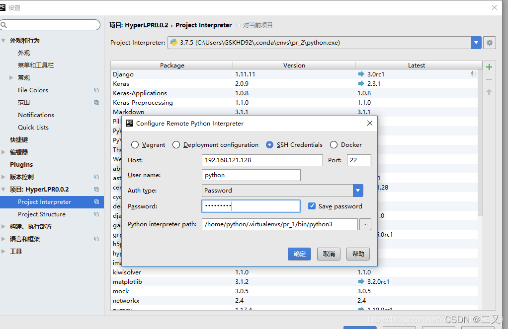Open the Plugins settings page
This screenshot has width=508, height=329.
tap(21, 164)
